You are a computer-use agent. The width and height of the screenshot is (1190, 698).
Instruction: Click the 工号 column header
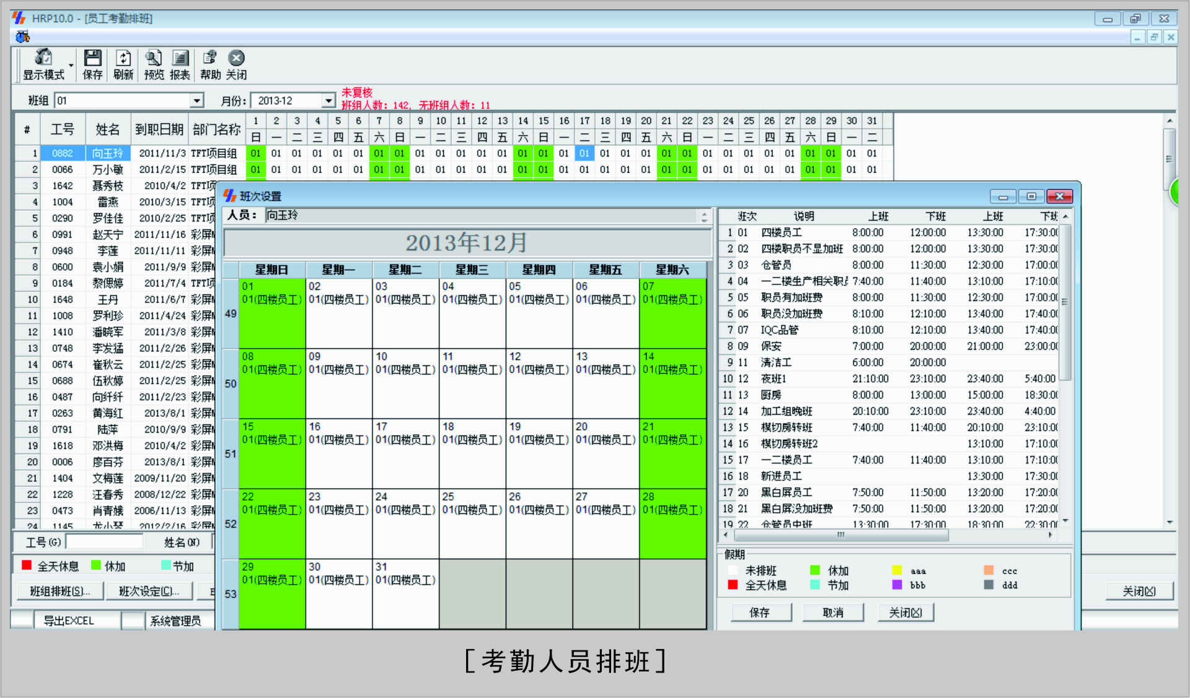click(x=62, y=129)
